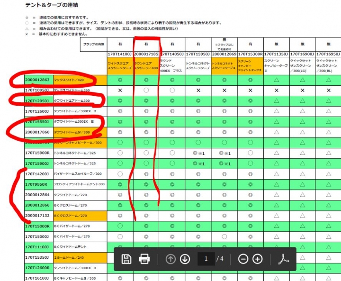Click column code 2000017185
The width and height of the screenshot is (341, 281).
click(146, 54)
